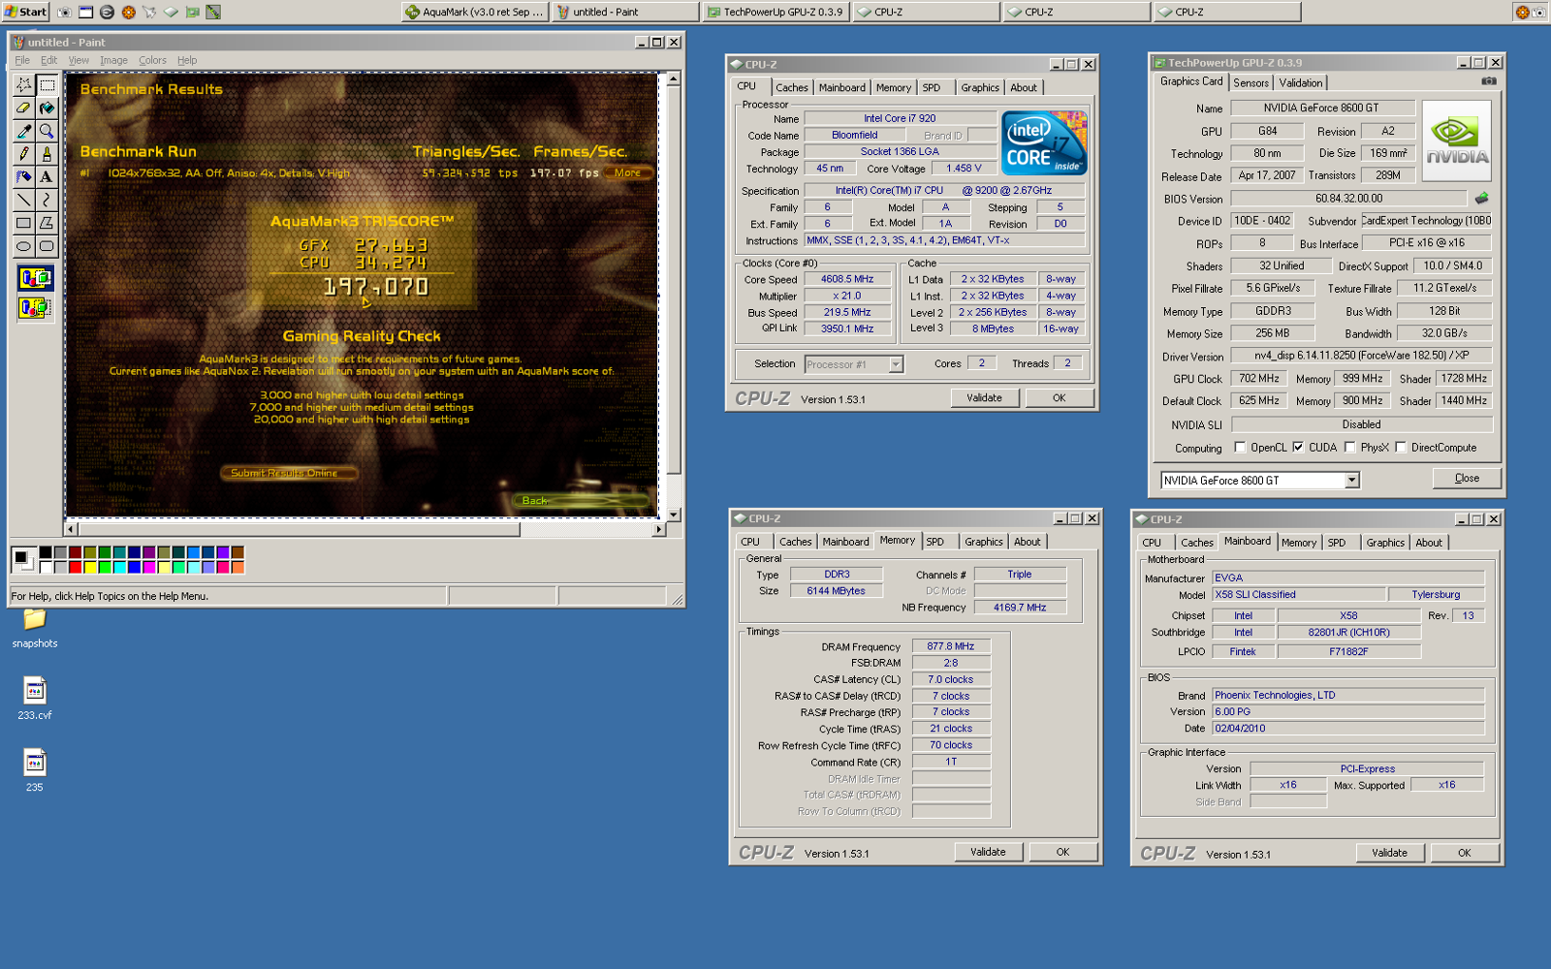Screen dimensions: 1551x969
Task: Open the Image menu in Paint
Action: pos(113,60)
